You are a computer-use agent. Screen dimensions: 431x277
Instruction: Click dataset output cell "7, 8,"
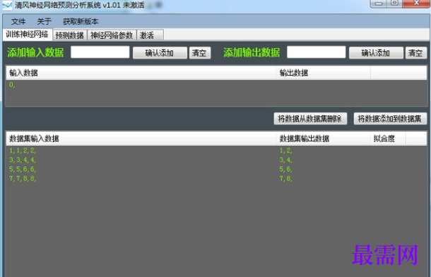pyautogui.click(x=286, y=179)
